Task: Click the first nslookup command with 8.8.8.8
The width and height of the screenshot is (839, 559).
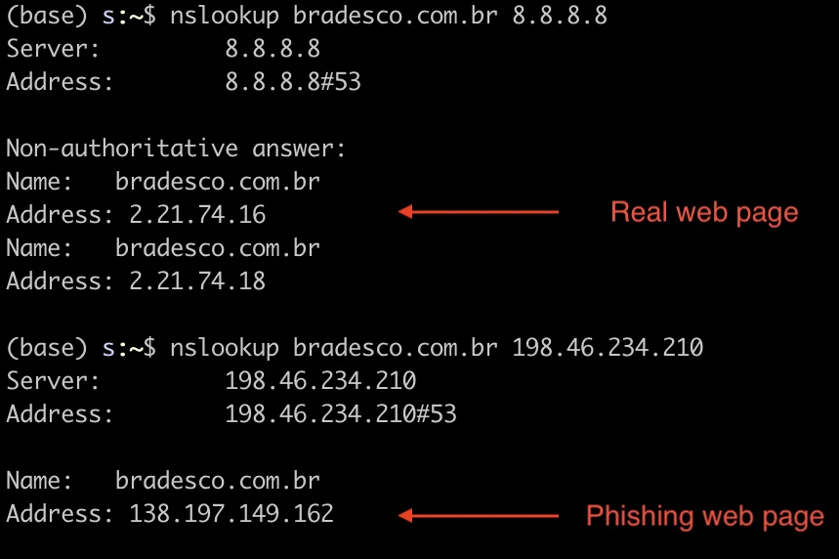Action: tap(389, 16)
